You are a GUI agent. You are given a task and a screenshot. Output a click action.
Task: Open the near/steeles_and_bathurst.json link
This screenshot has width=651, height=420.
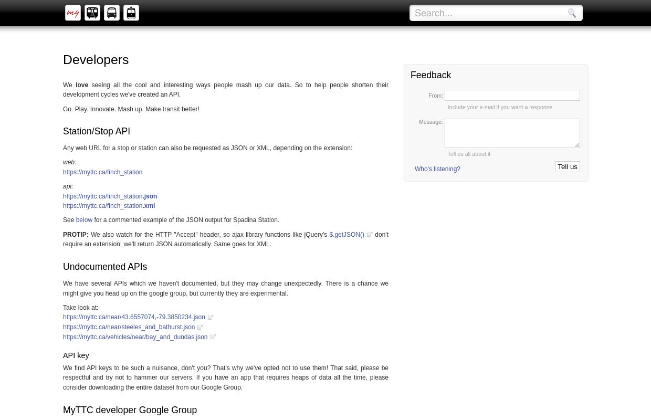(x=129, y=327)
